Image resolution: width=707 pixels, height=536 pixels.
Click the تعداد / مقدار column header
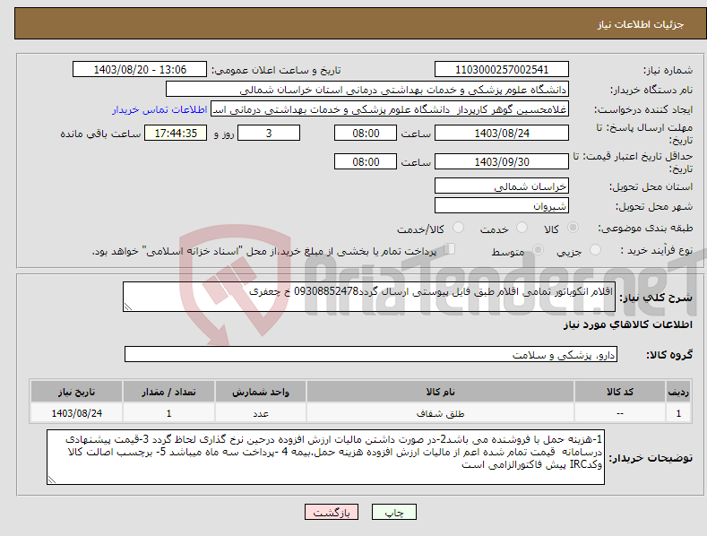point(168,392)
